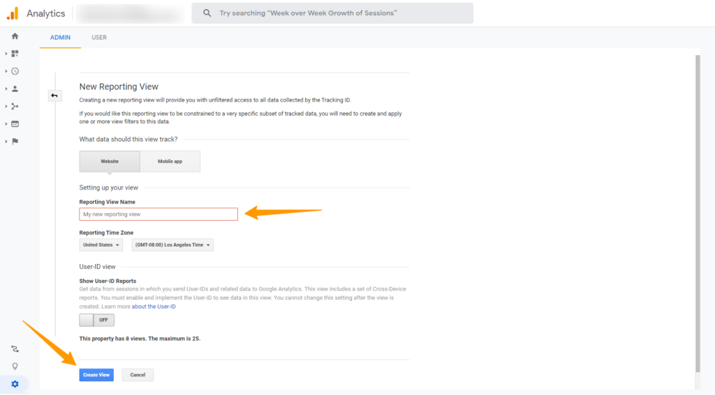Click the Google Analytics logo
Screen dimensions: 715x395
[13, 13]
